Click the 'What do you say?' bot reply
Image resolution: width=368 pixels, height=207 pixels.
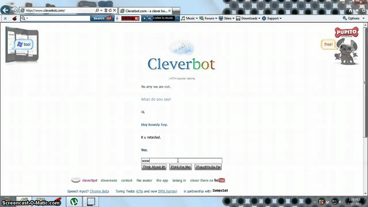156,99
